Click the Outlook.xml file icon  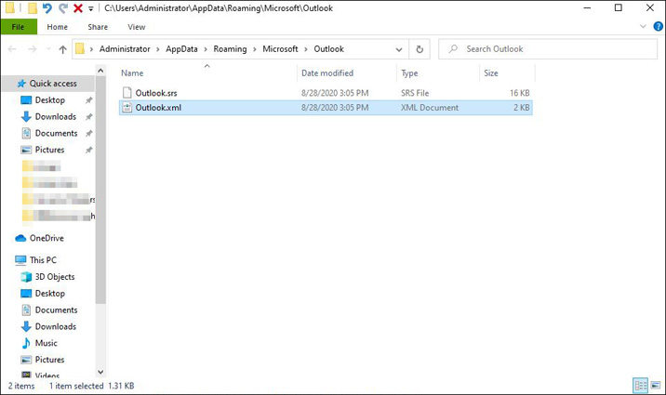pyautogui.click(x=127, y=107)
